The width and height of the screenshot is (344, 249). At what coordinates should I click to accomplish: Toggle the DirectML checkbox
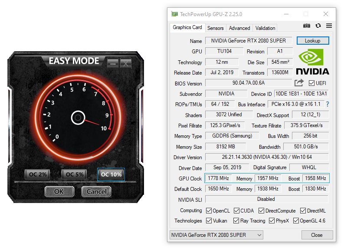(303, 211)
